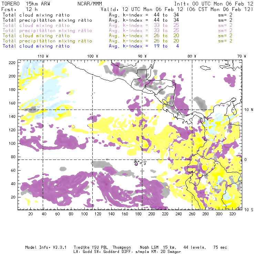Select the purple "Total precipitation mixing ratio" legend line
Screen dimensions: 255x255
click(47, 31)
